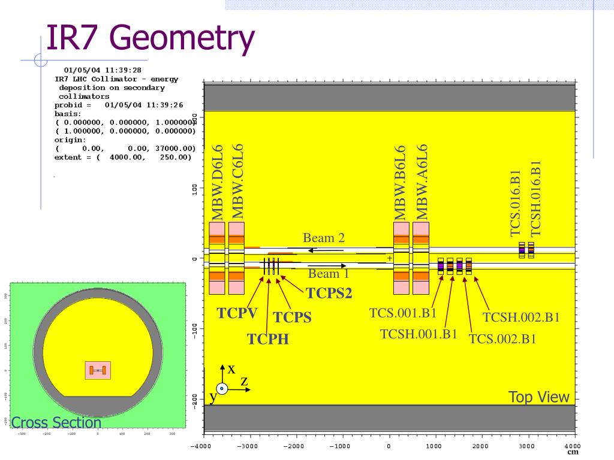The image size is (614, 460).
Task: Click the "Beam 2" label
Action: (324, 238)
